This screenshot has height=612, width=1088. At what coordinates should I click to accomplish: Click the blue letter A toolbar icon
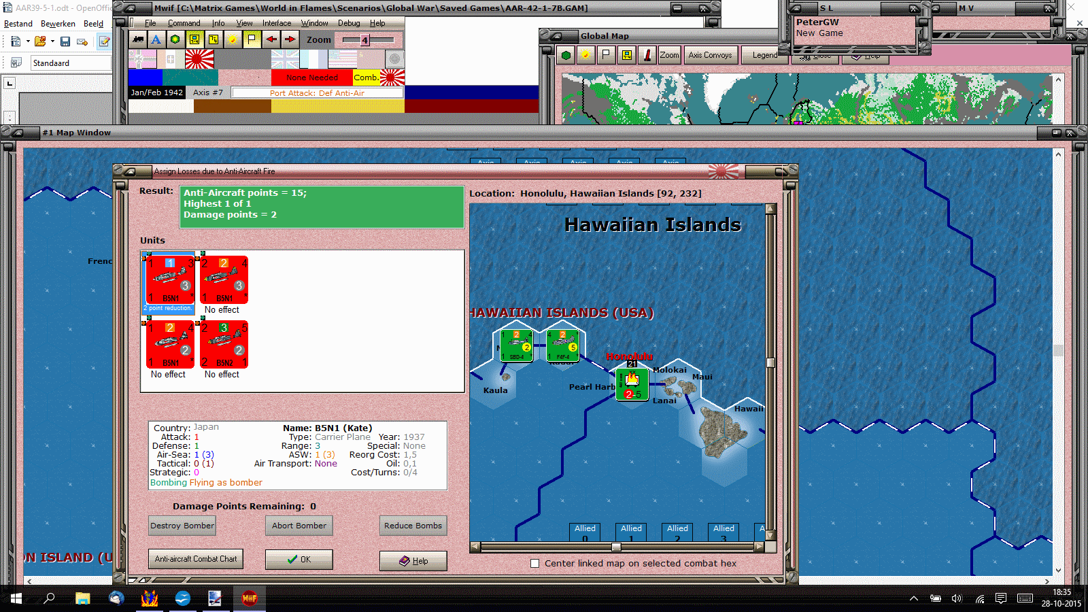[x=156, y=39]
